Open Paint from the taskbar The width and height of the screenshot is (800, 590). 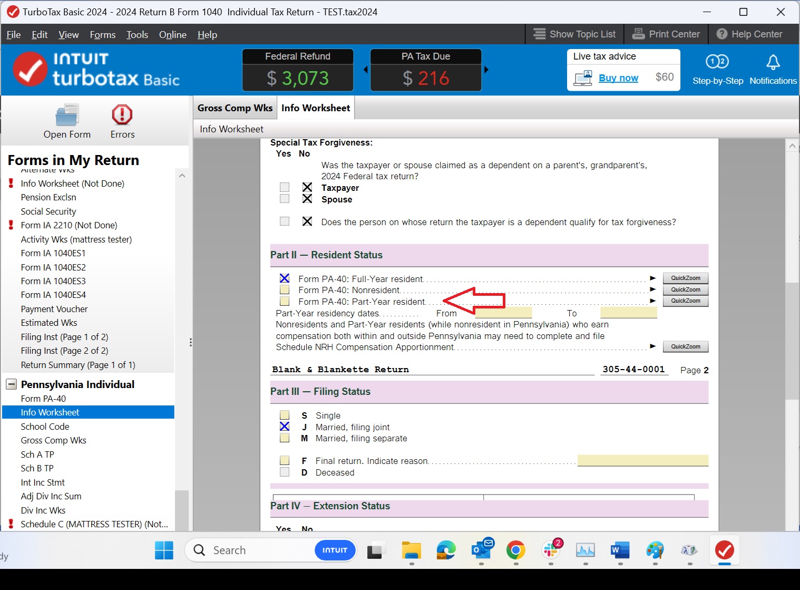pyautogui.click(x=655, y=550)
